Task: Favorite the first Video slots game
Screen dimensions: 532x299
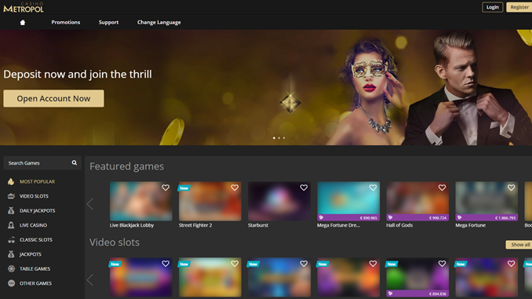Action: point(166,264)
